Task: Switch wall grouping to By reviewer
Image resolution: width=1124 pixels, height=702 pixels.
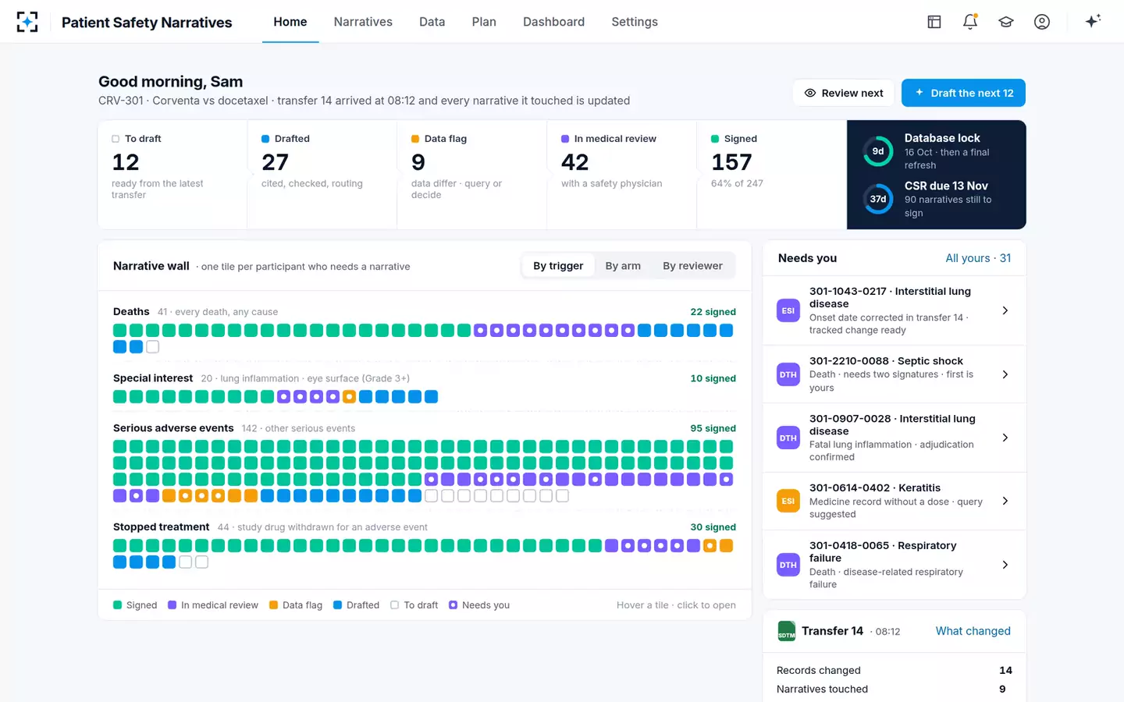Action: pyautogui.click(x=692, y=266)
